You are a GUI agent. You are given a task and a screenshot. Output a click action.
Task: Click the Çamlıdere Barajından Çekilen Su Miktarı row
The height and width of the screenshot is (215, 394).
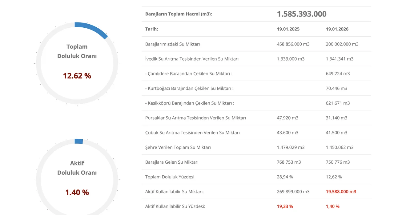pyautogui.click(x=188, y=74)
